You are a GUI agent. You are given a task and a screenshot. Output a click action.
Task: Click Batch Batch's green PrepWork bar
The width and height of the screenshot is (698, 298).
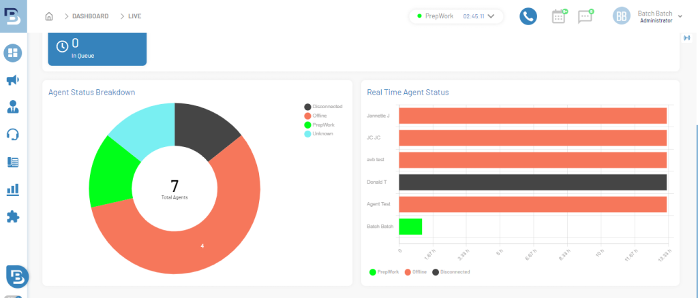click(410, 227)
